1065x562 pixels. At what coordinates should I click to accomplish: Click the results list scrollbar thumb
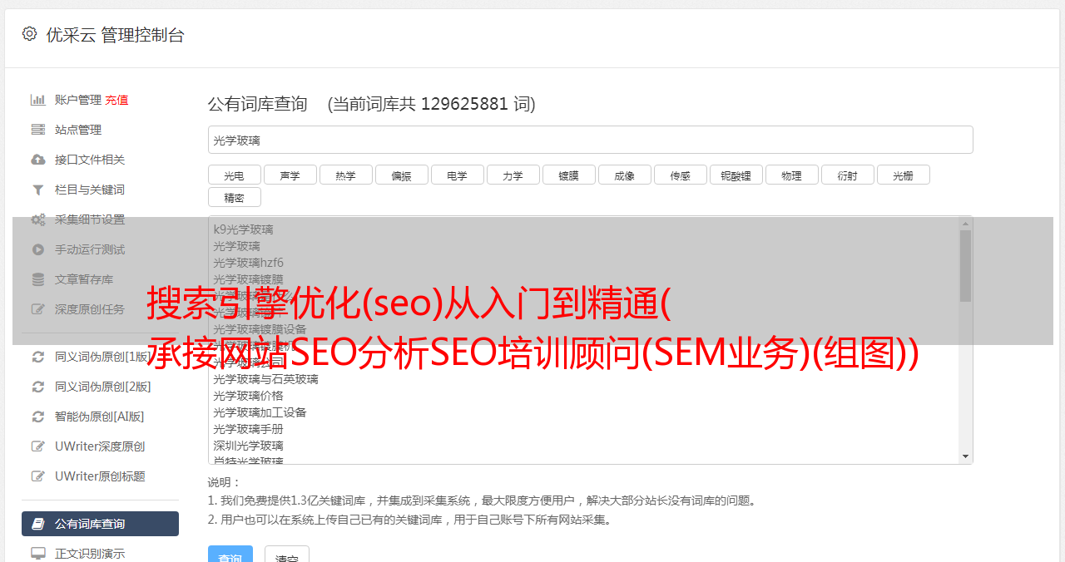(966, 266)
